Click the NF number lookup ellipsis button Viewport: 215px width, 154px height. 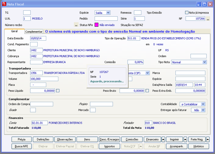click(x=208, y=19)
